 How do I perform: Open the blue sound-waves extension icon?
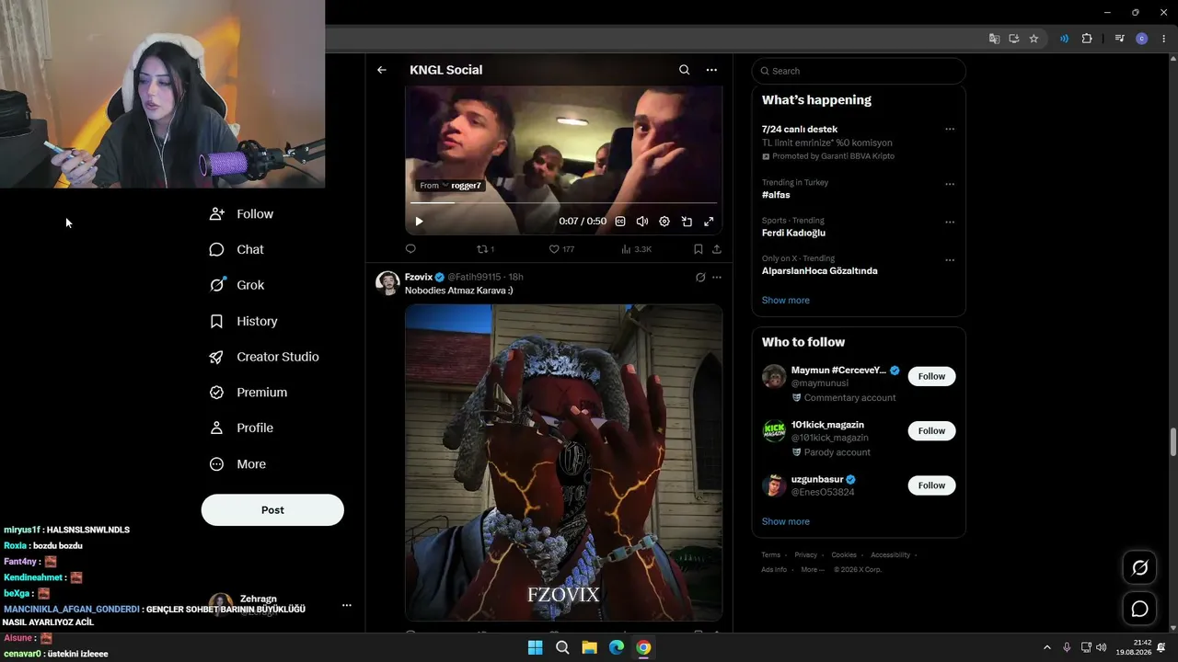pos(1064,39)
